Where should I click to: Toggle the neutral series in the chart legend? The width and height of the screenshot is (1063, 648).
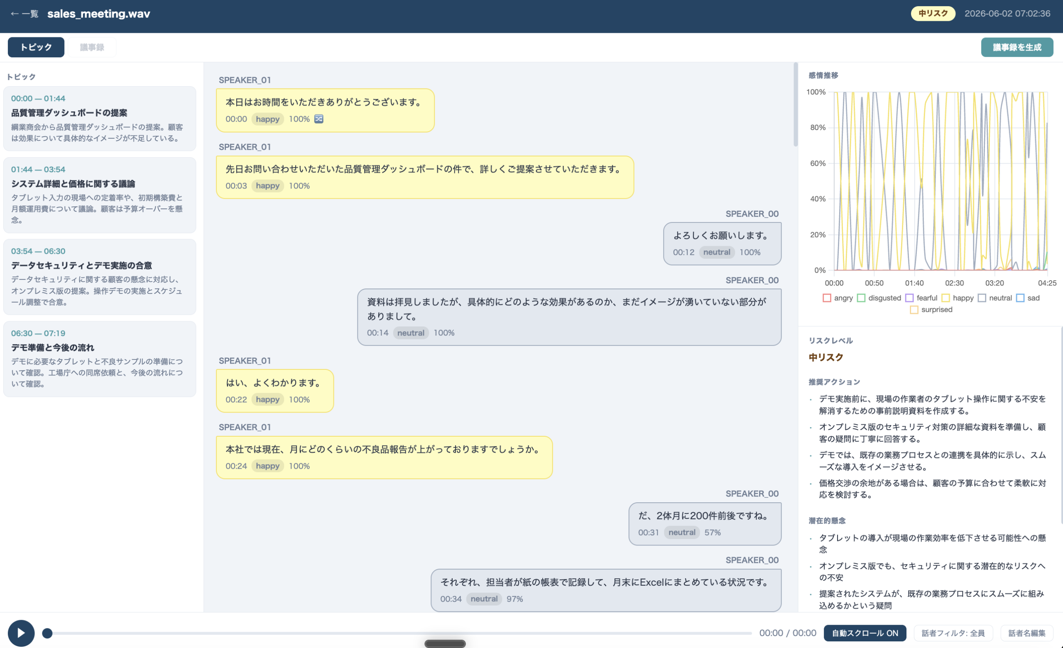995,298
